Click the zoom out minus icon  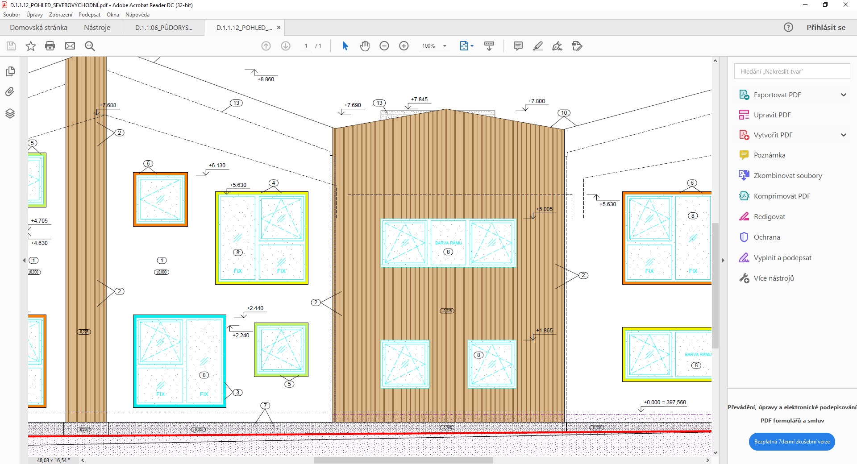click(x=384, y=46)
